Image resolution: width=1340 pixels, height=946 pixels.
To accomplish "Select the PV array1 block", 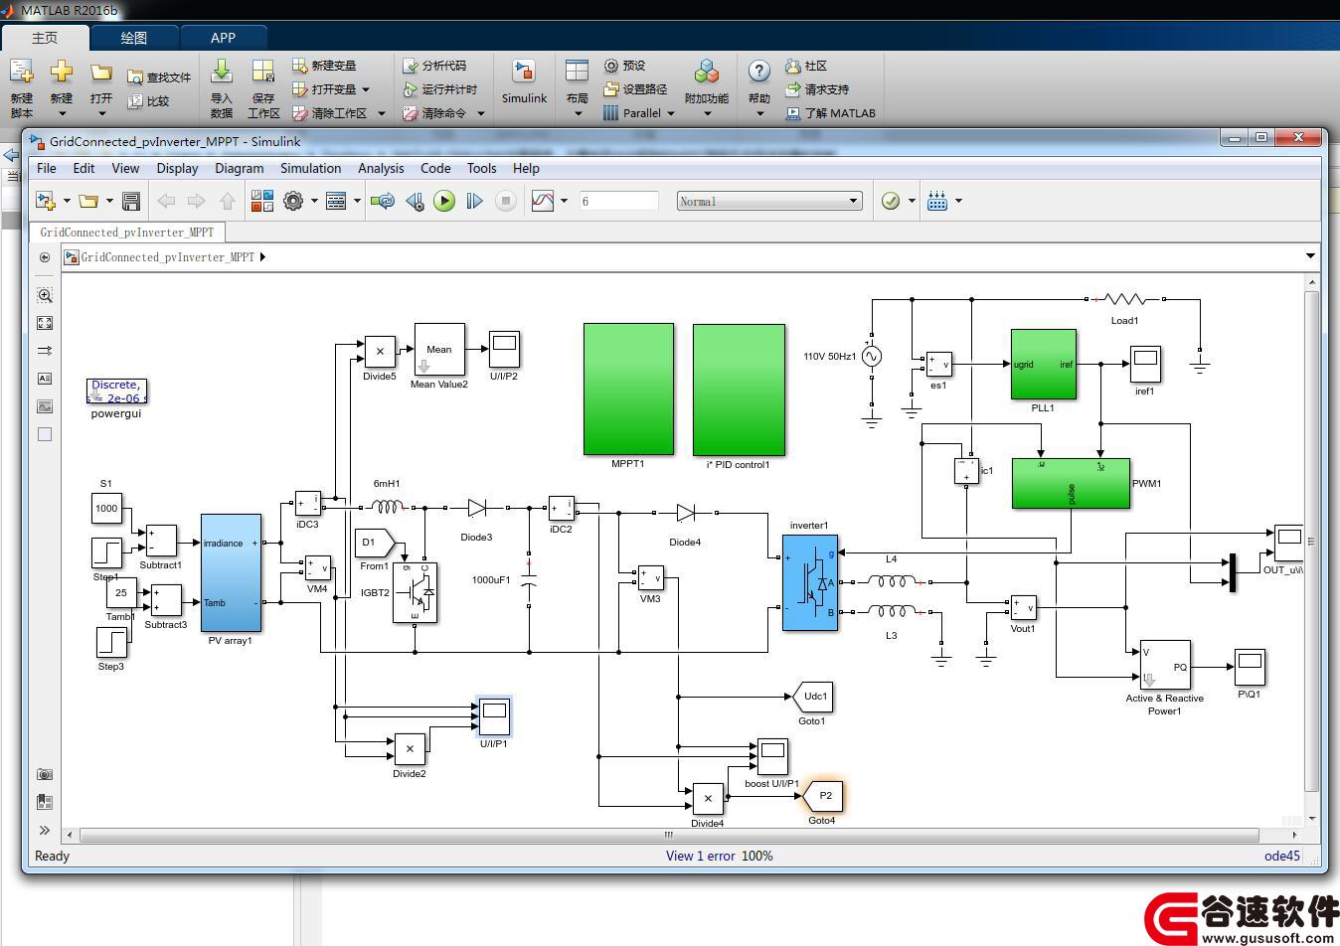I will click(x=231, y=572).
